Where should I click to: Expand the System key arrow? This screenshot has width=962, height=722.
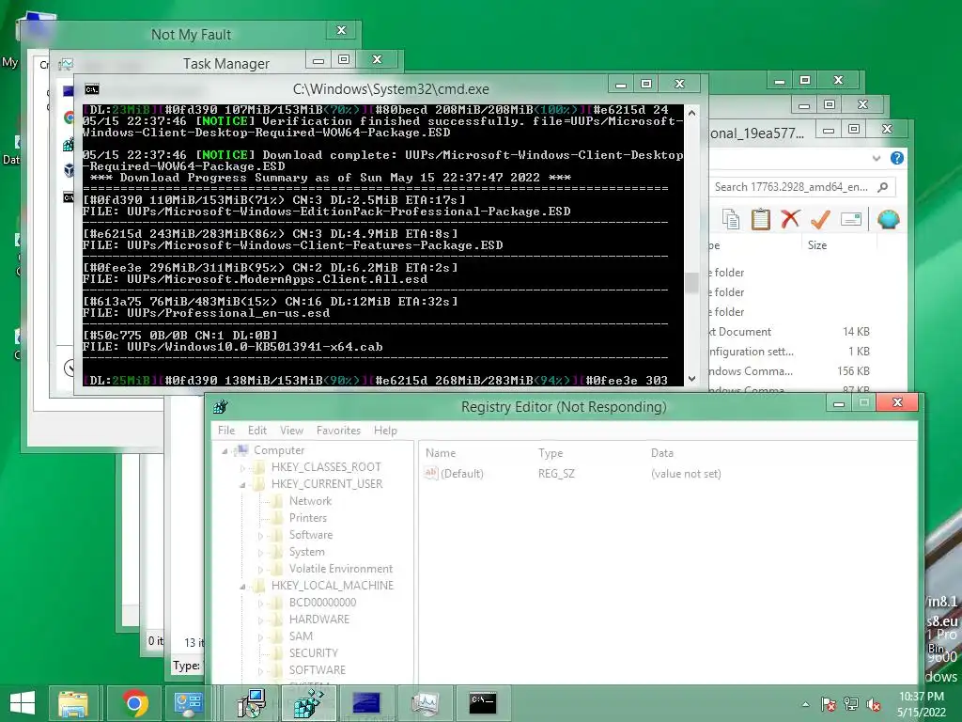pos(260,553)
